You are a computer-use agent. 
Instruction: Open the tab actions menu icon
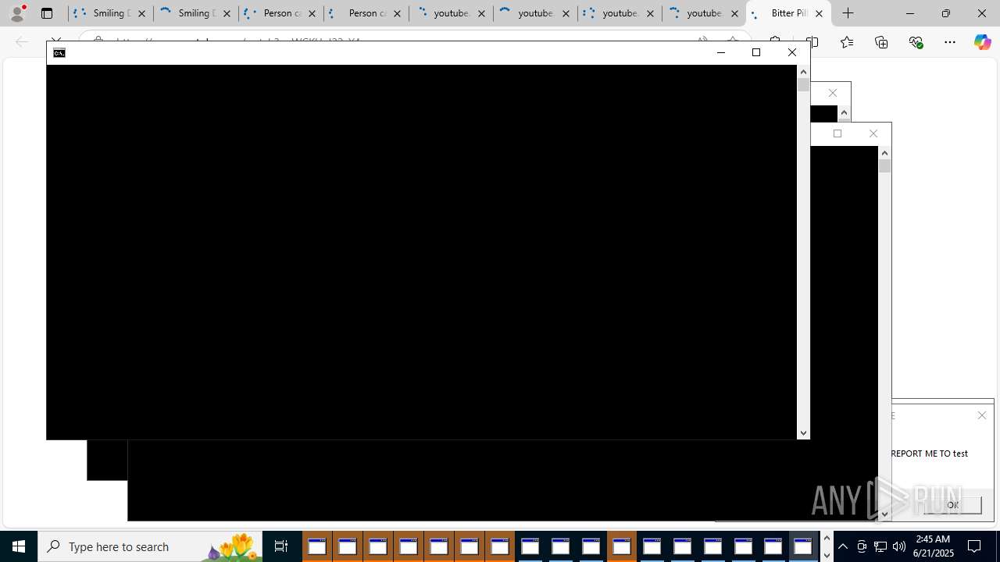click(47, 13)
